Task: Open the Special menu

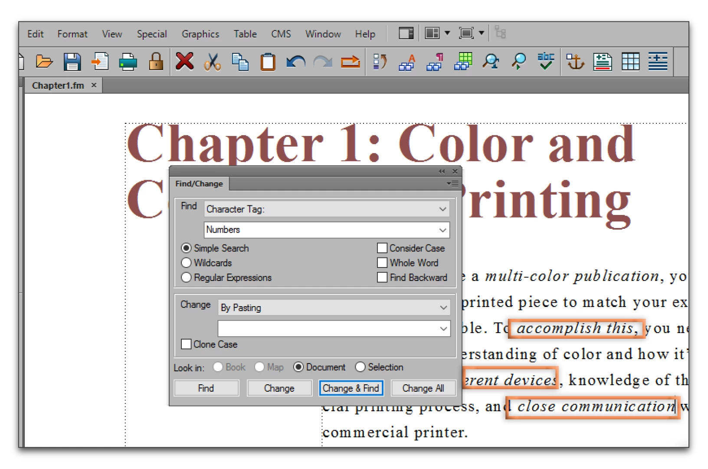Action: pyautogui.click(x=152, y=34)
